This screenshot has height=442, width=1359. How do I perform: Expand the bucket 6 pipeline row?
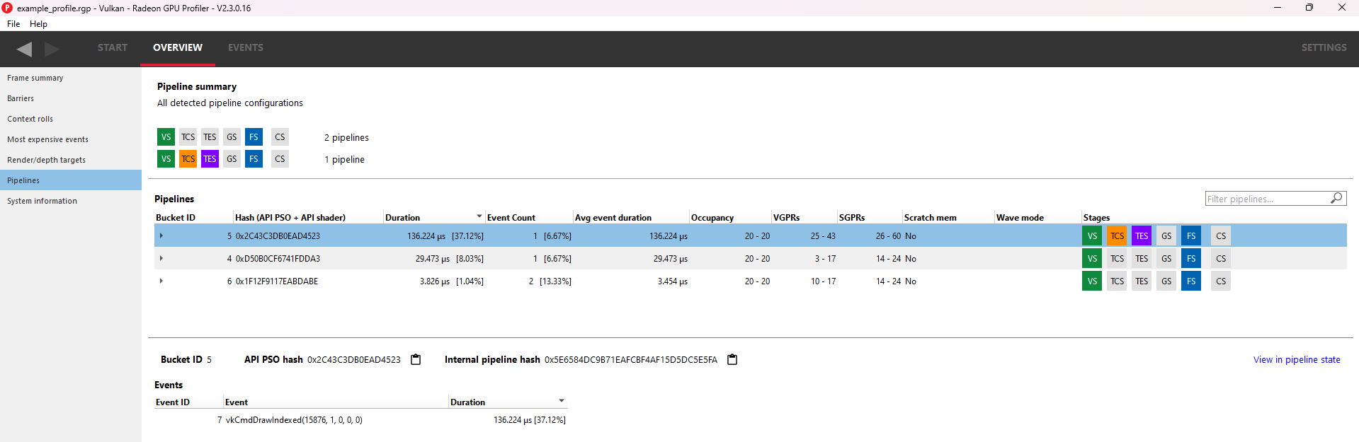click(x=161, y=281)
